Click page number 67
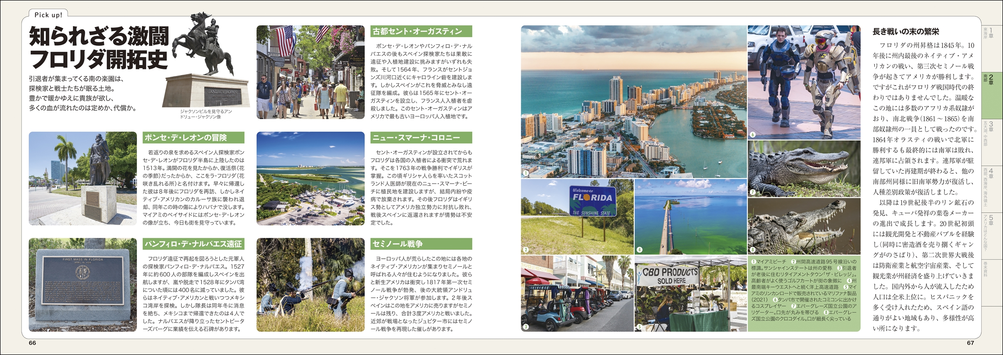 (970, 343)
